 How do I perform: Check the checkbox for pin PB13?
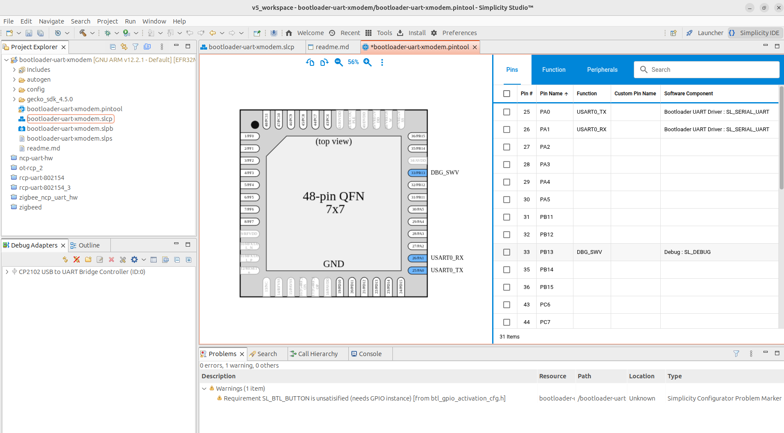click(x=507, y=252)
